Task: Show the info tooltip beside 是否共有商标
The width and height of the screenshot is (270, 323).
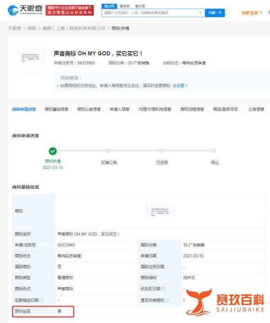Action: (167, 301)
